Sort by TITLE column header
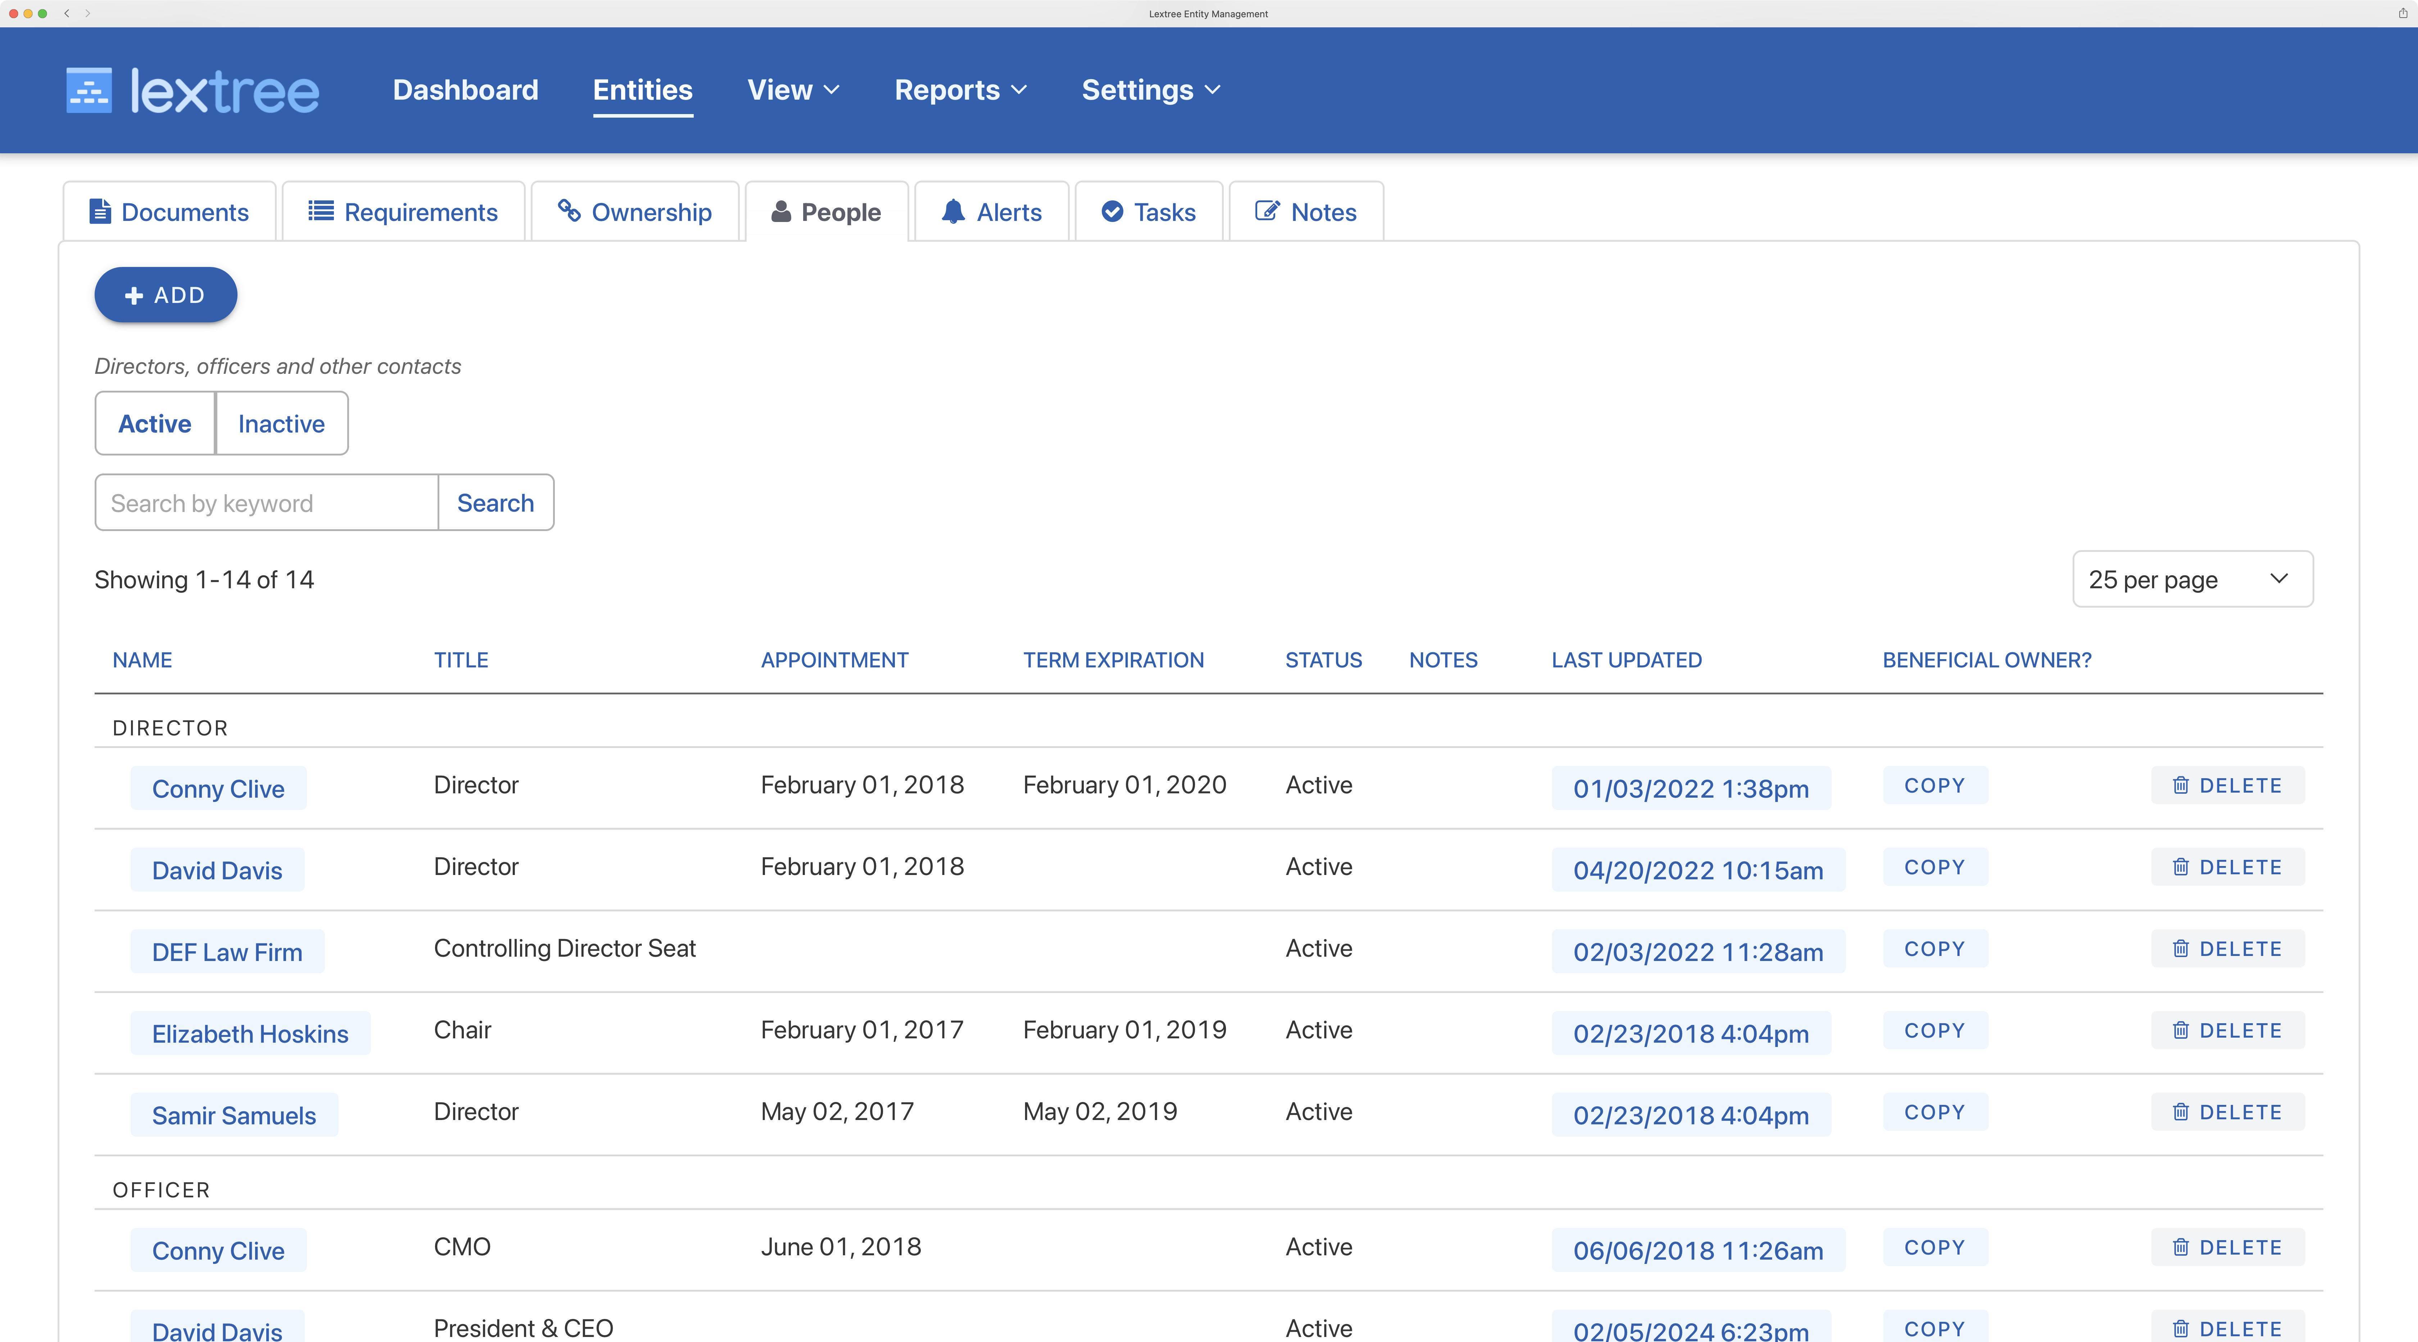Viewport: 2418px width, 1342px height. (461, 660)
